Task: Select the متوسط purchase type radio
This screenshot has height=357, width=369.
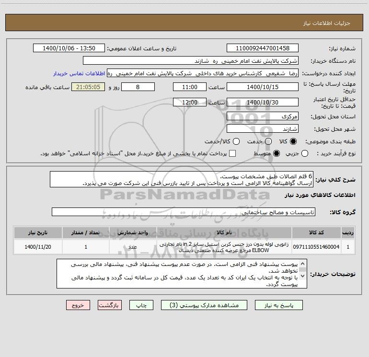Action: point(277,153)
